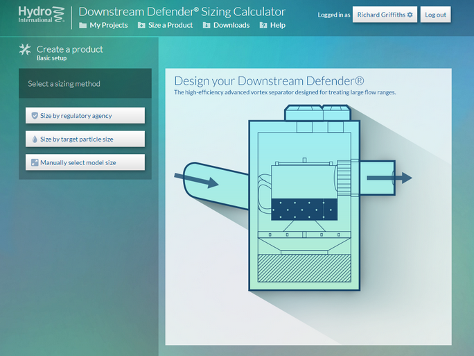This screenshot has height=356, width=474.
Task: Click the shield icon on regulatory agency button
Action: click(35, 115)
